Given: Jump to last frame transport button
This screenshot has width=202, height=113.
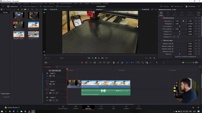Looking at the screenshot, I should coord(102,58).
